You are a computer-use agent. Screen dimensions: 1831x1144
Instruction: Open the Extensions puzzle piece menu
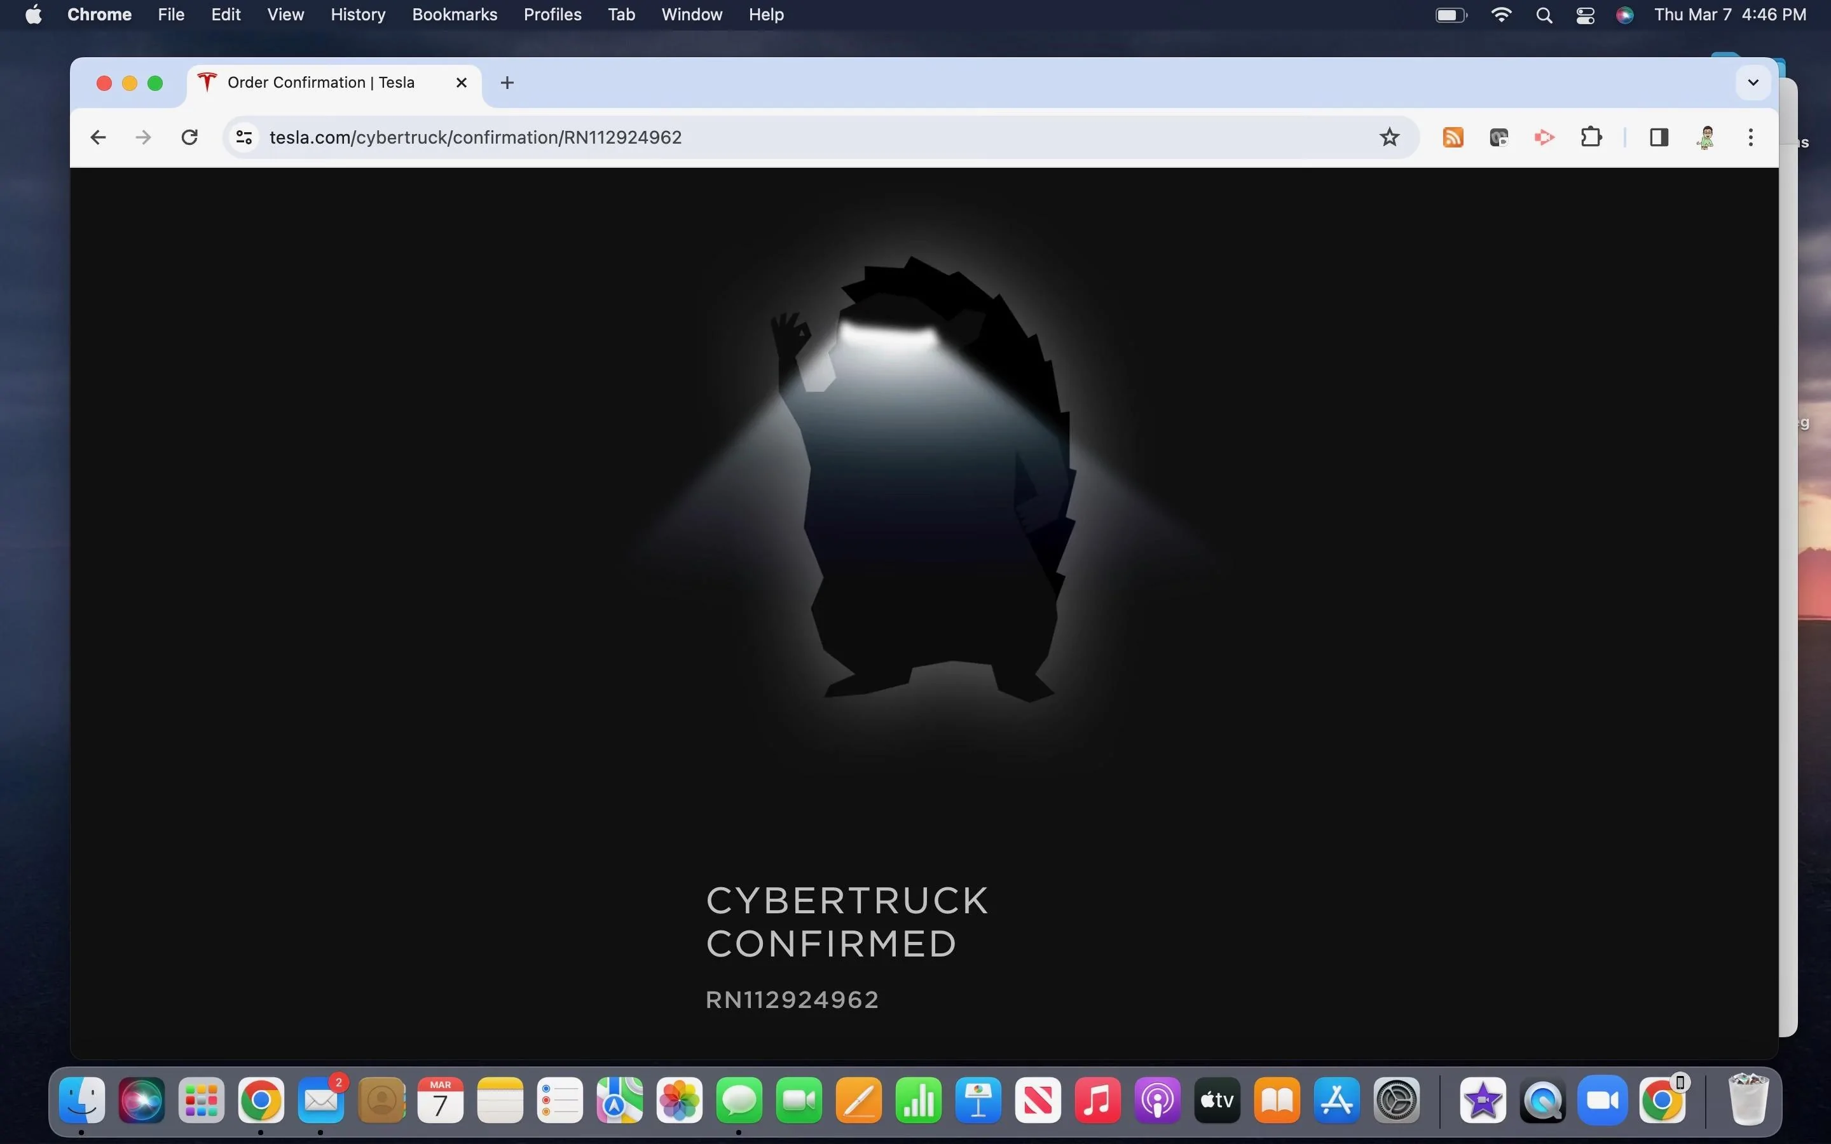click(x=1591, y=137)
